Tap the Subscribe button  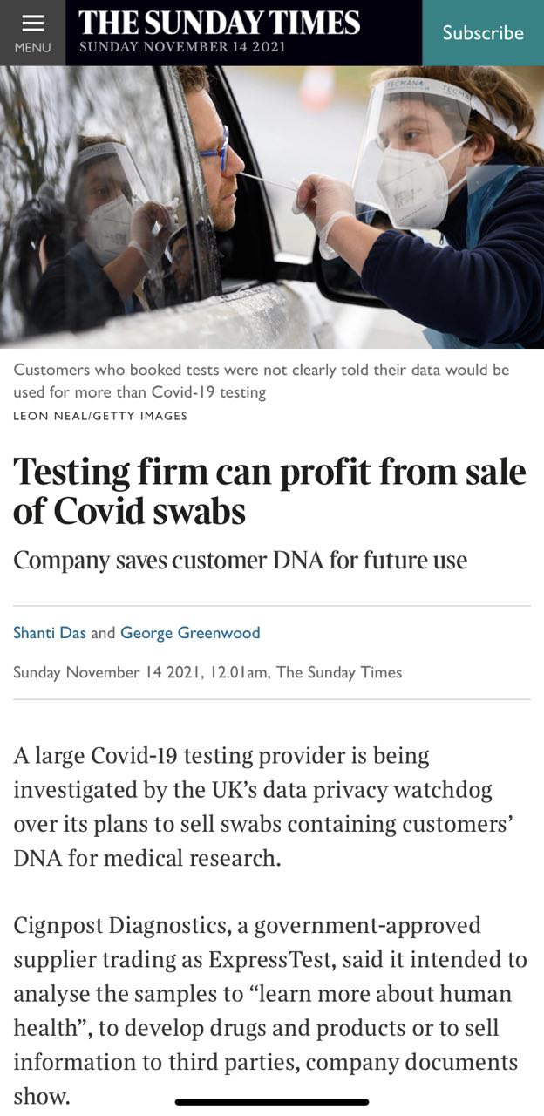pos(482,33)
